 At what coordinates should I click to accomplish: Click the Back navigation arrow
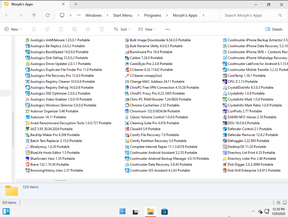[x=7, y=15]
